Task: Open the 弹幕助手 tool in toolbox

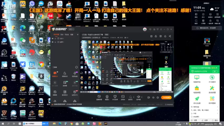Action: click(x=55, y=74)
